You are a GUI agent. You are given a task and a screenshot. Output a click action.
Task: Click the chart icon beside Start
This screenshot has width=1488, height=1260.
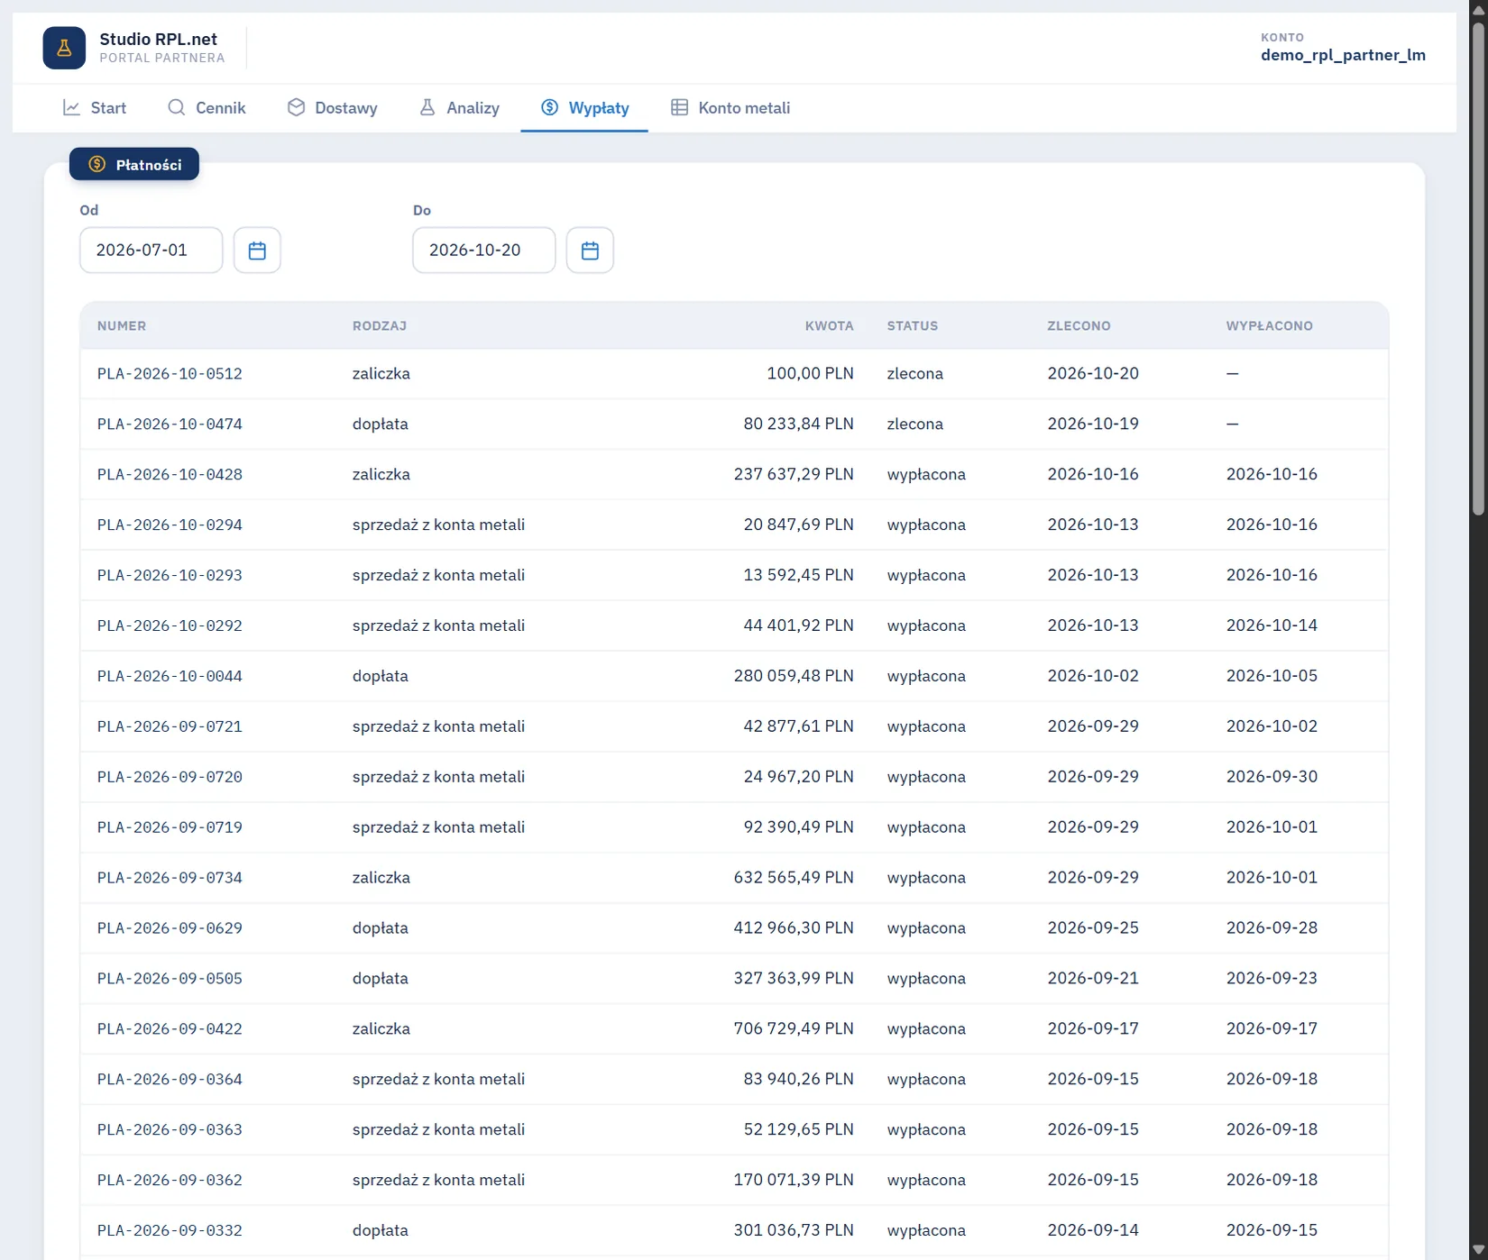tap(71, 108)
